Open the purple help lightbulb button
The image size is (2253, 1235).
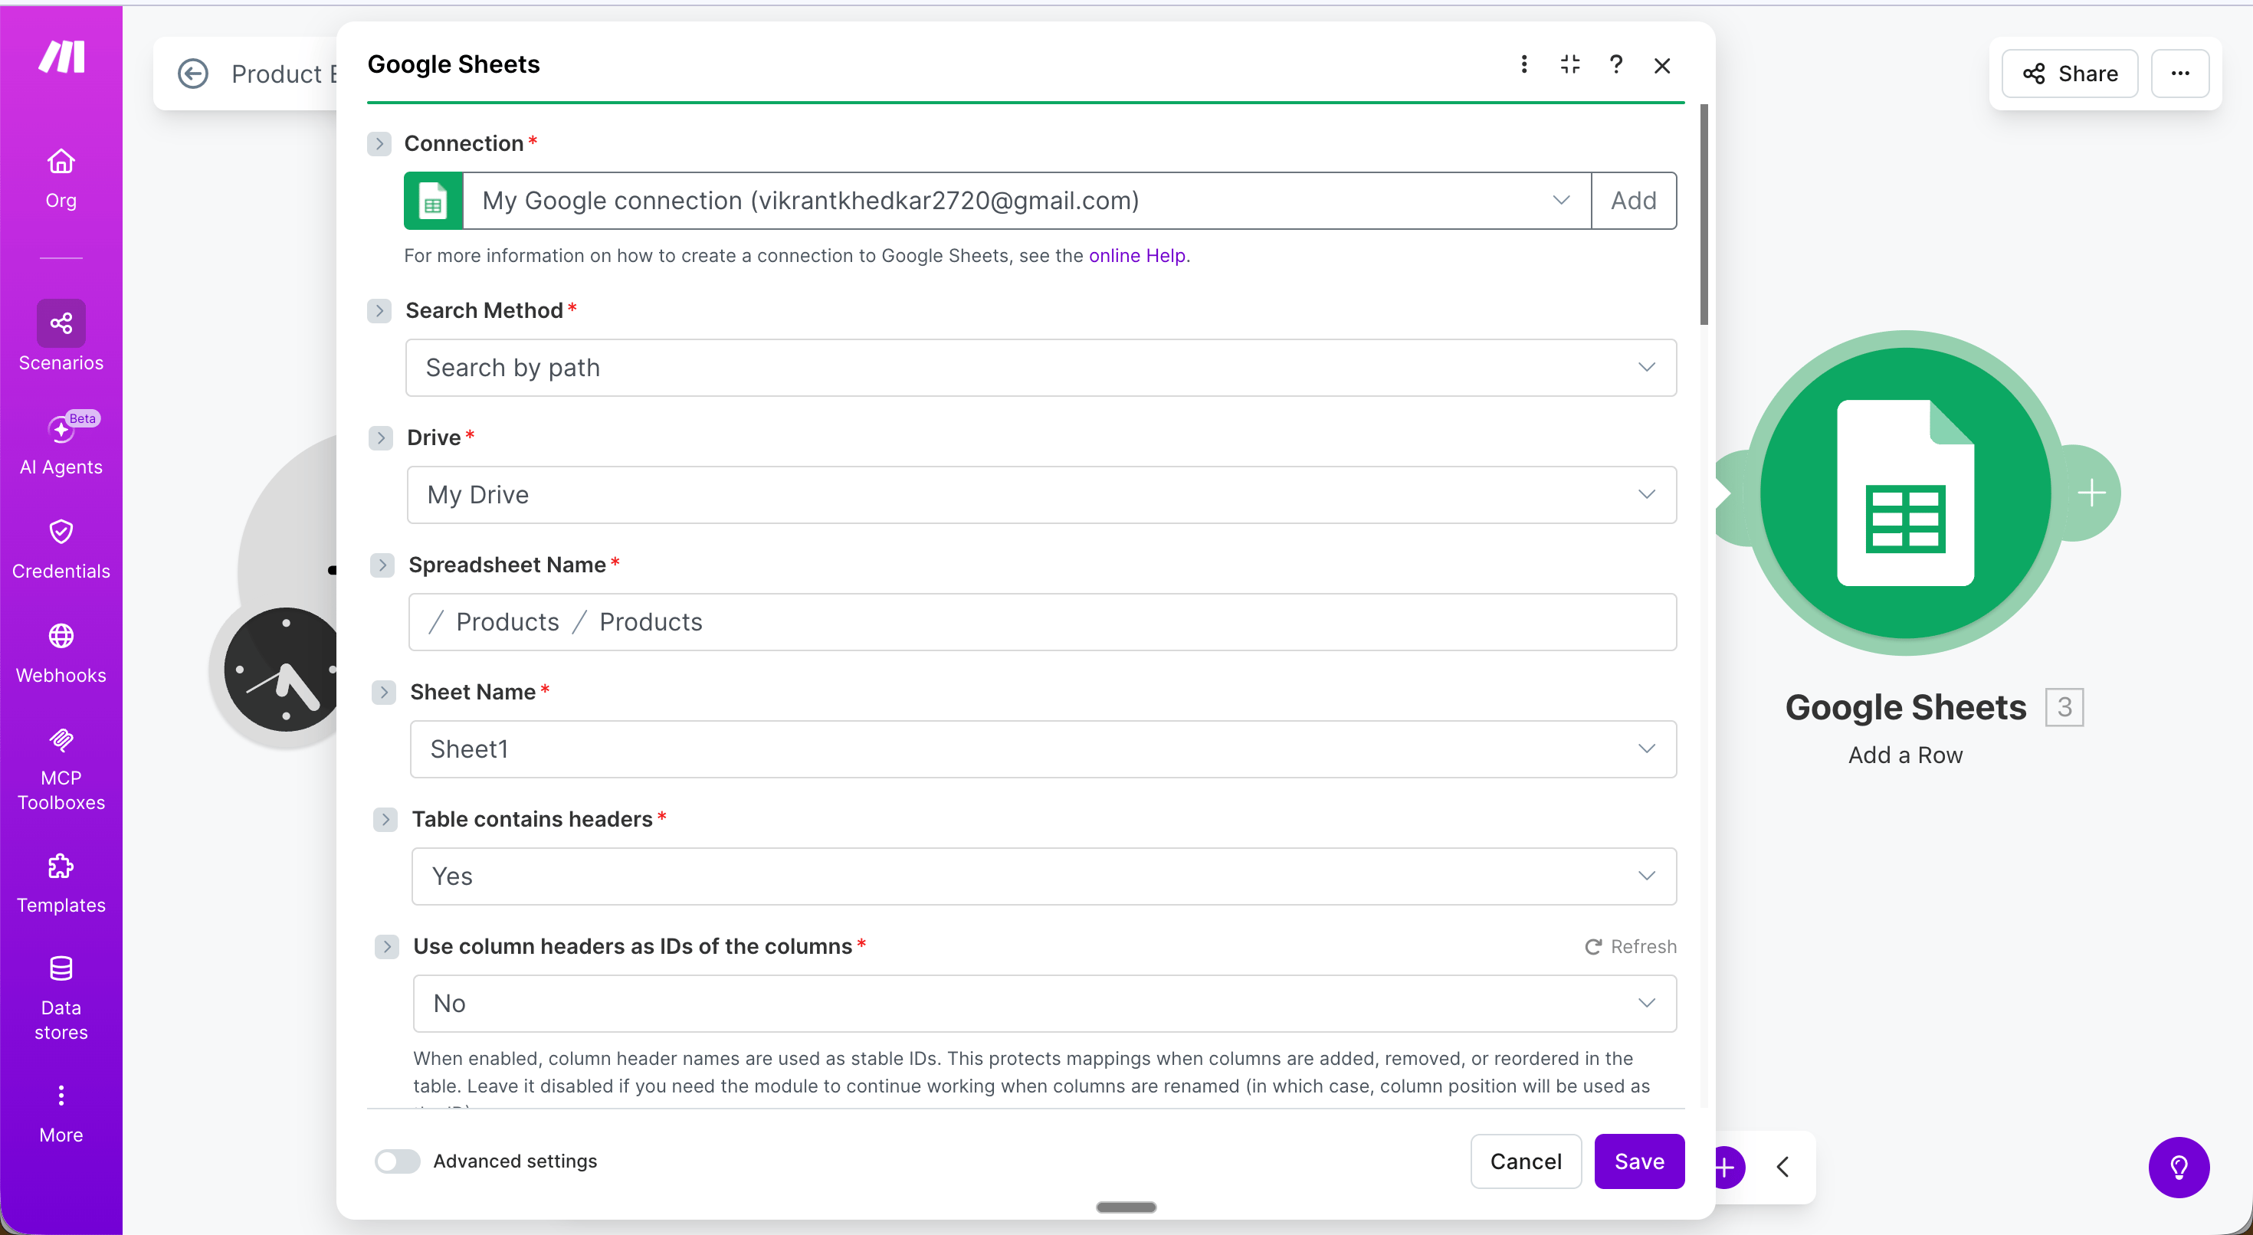(x=2179, y=1167)
